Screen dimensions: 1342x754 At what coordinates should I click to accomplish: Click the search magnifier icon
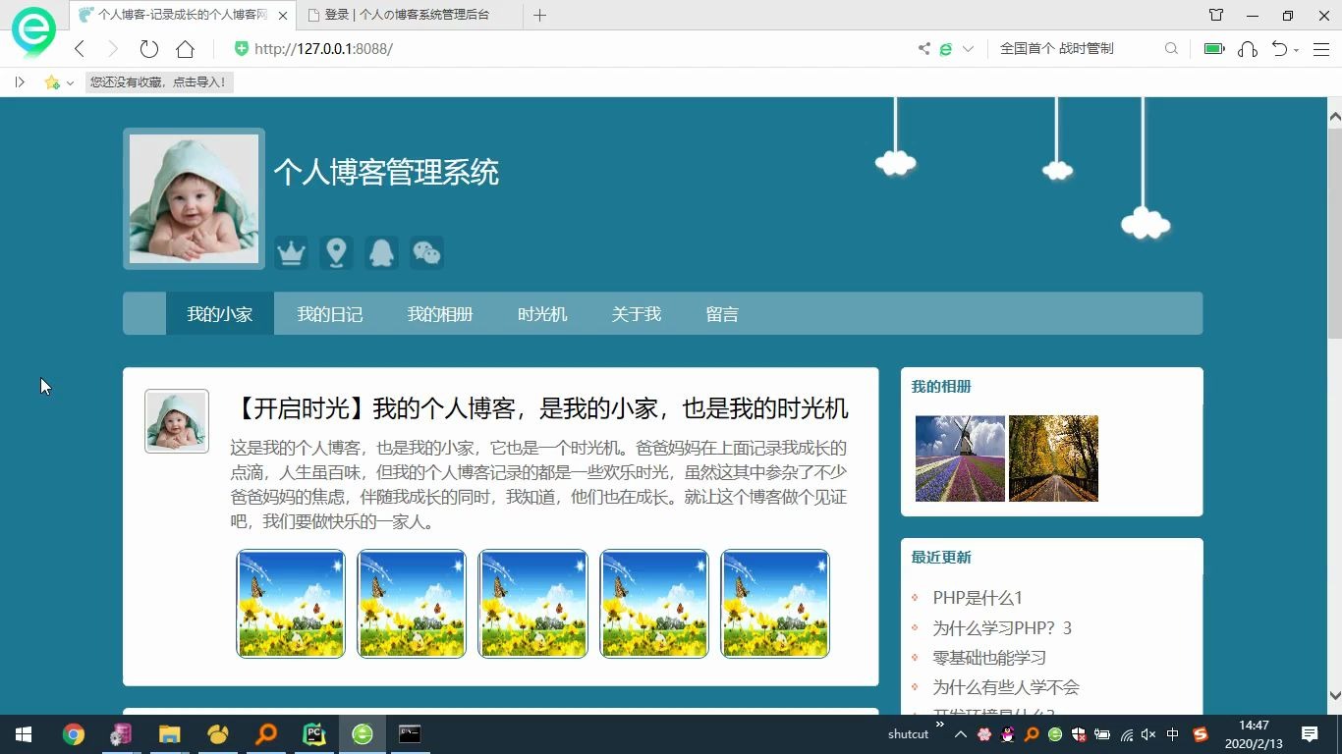point(1171,48)
